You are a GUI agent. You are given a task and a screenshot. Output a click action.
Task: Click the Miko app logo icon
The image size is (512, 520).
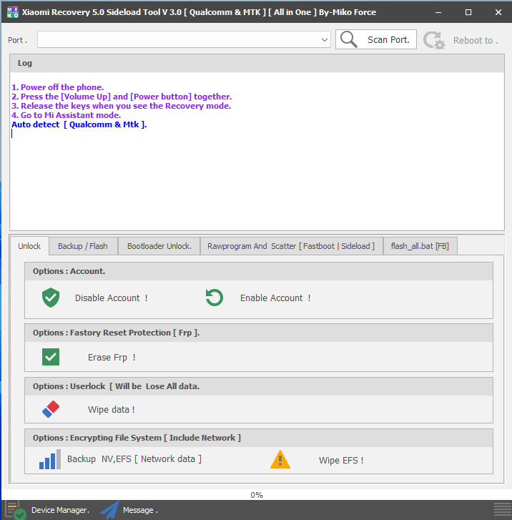tap(13, 12)
